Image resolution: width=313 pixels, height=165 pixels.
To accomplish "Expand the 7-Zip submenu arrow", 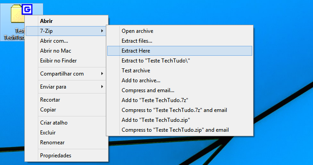I will coord(102,31).
